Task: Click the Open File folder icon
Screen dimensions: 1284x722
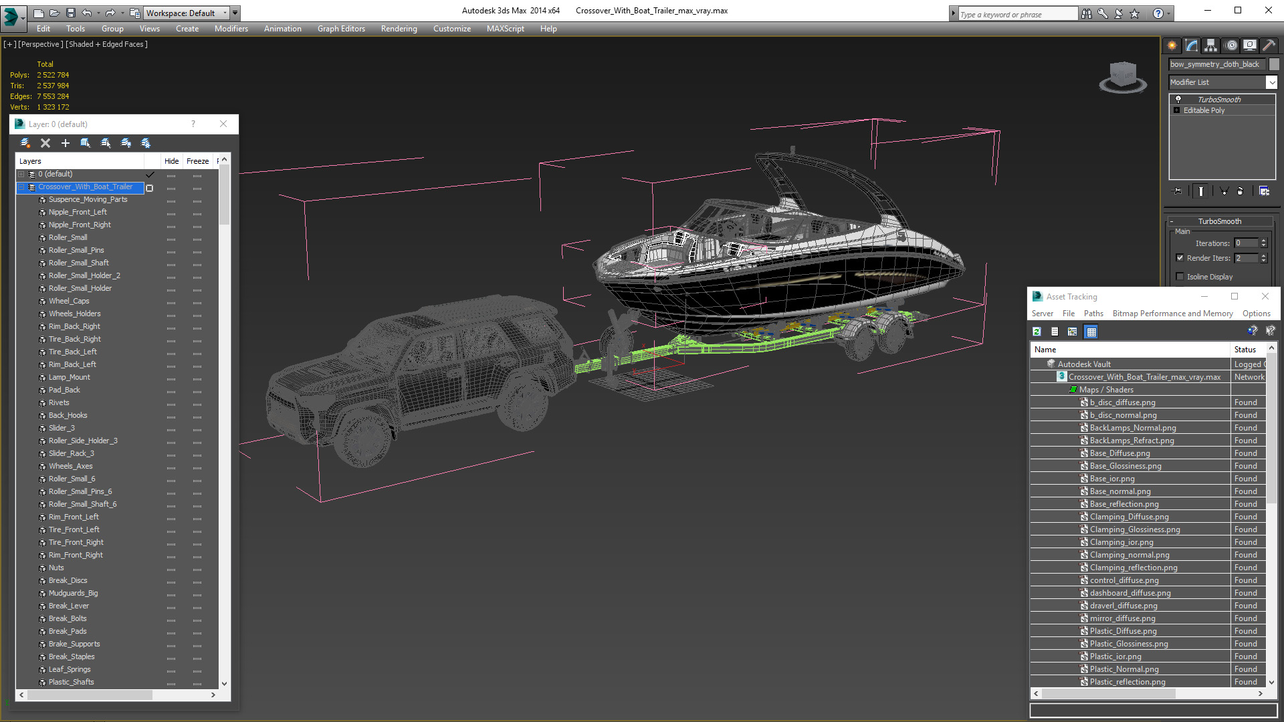Action: (55, 13)
